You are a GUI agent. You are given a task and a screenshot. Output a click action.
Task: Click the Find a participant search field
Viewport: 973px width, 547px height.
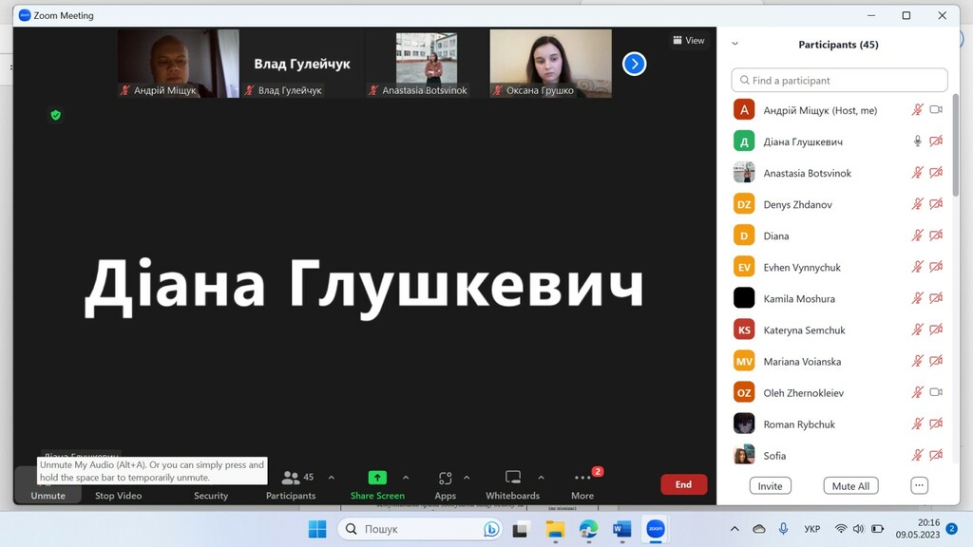click(x=839, y=81)
